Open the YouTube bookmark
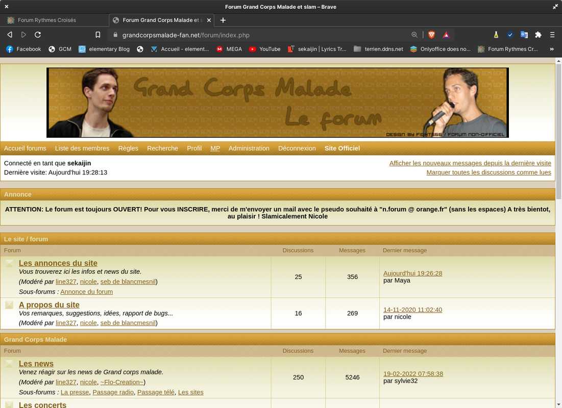Image resolution: width=562 pixels, height=408 pixels. (265, 49)
